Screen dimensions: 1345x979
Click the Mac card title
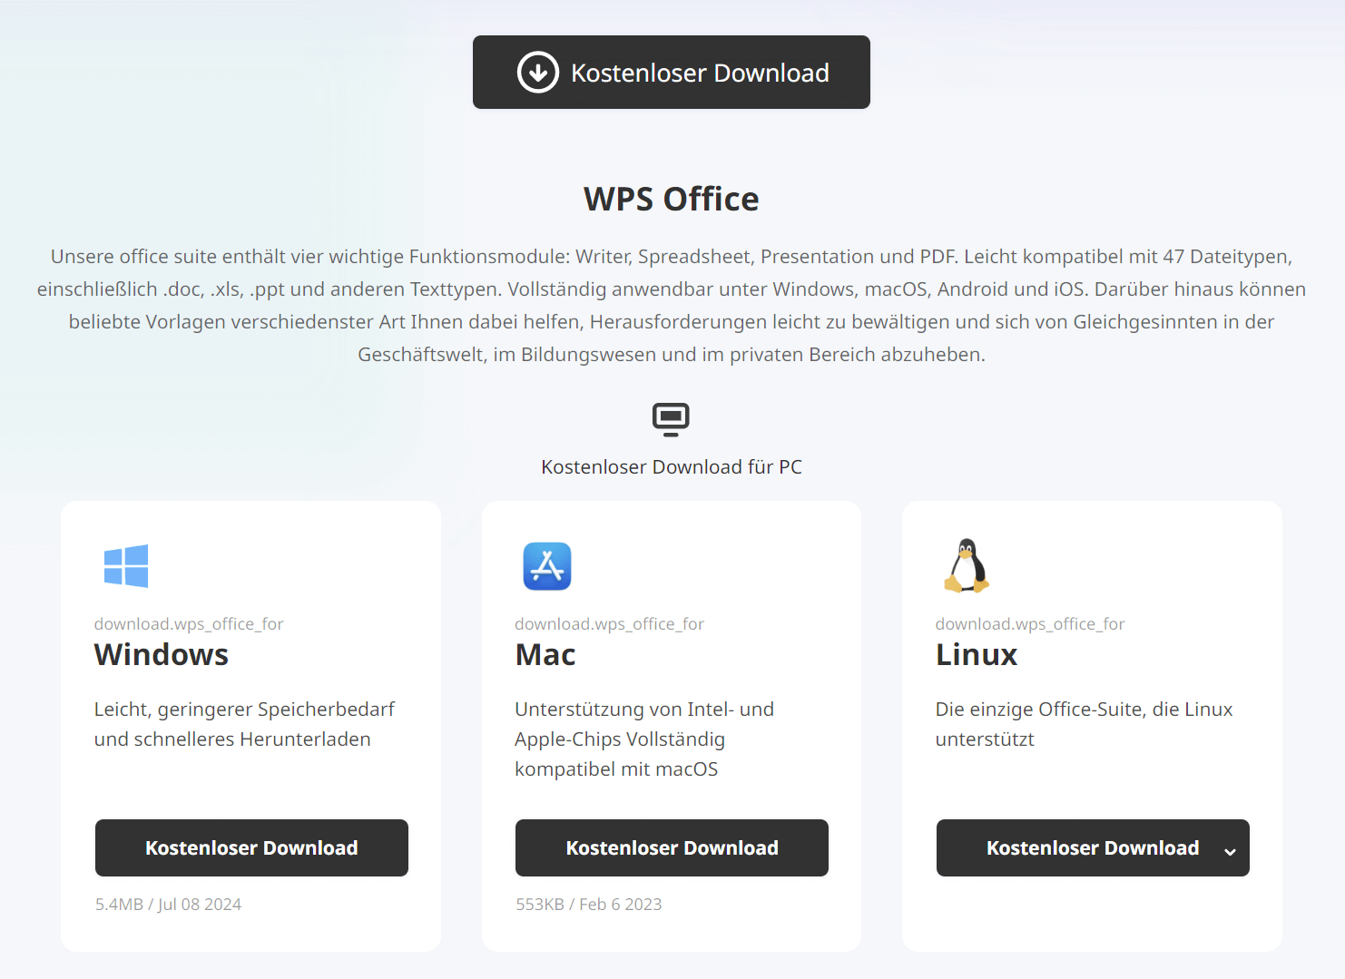(x=545, y=654)
